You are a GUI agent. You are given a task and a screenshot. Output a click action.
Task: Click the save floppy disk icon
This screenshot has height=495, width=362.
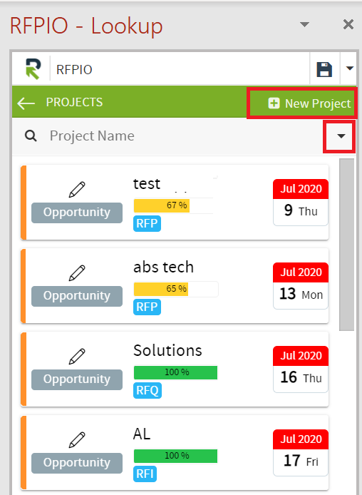[324, 69]
